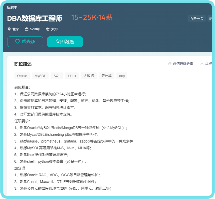Click the ocp skill tag
The height and width of the screenshot is (199, 215).
[x=122, y=76]
